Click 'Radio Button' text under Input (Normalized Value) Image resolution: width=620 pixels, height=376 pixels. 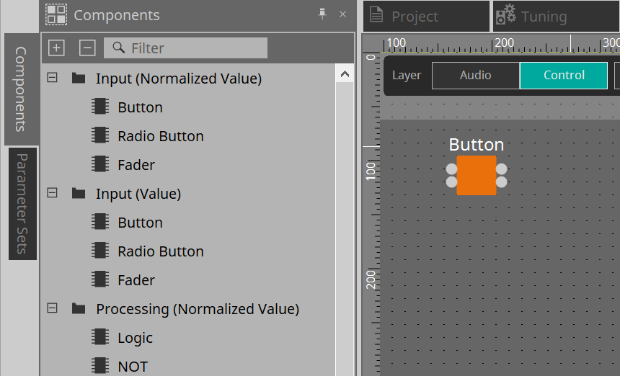[161, 136]
